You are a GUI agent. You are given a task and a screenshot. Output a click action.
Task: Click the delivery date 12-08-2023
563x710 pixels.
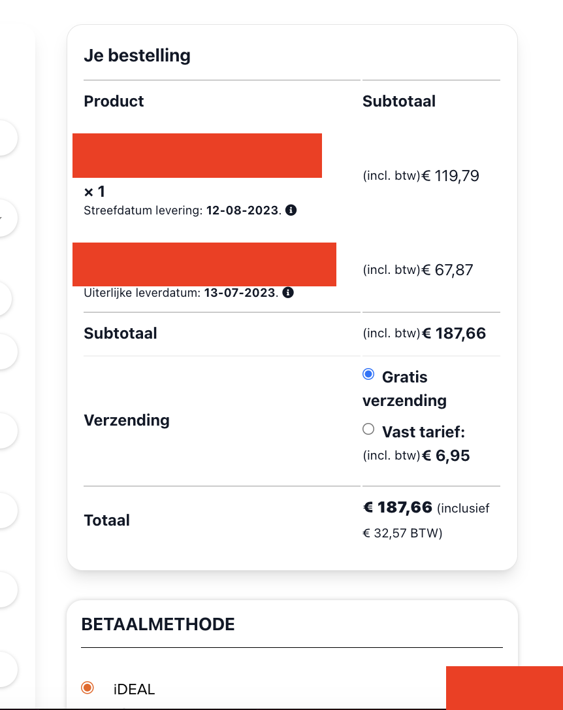click(242, 211)
